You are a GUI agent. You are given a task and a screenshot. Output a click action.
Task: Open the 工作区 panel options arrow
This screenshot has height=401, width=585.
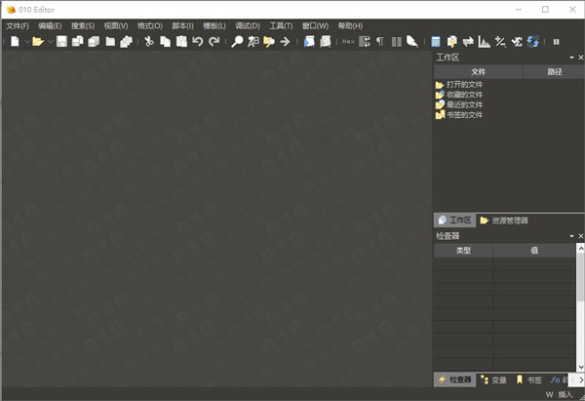click(571, 58)
